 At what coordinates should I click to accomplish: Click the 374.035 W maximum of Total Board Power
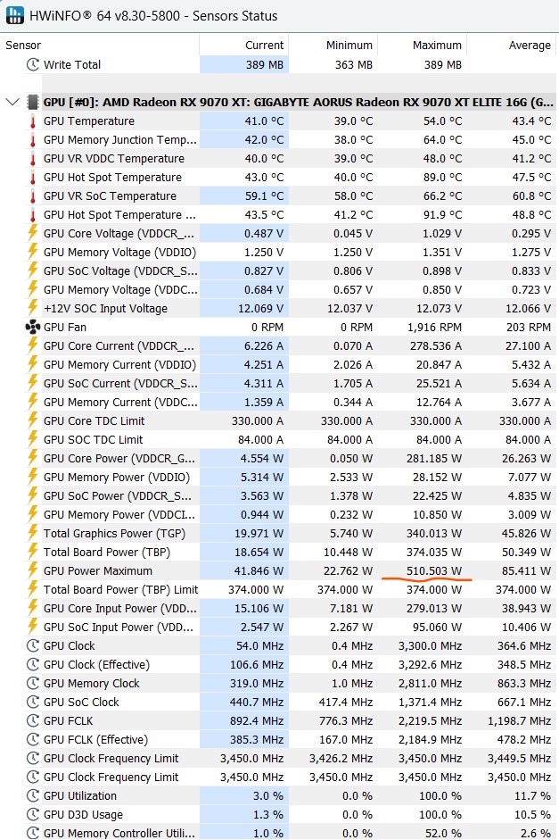[434, 552]
